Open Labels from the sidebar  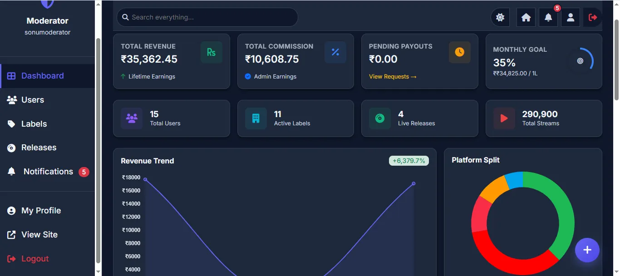47,124
